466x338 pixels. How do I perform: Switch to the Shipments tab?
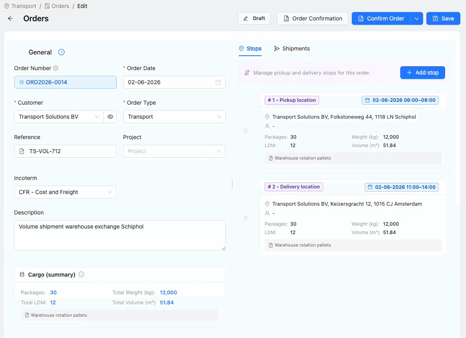click(x=292, y=49)
